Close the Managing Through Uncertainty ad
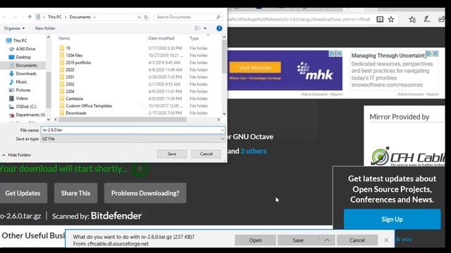The image size is (451, 253). click(x=435, y=53)
